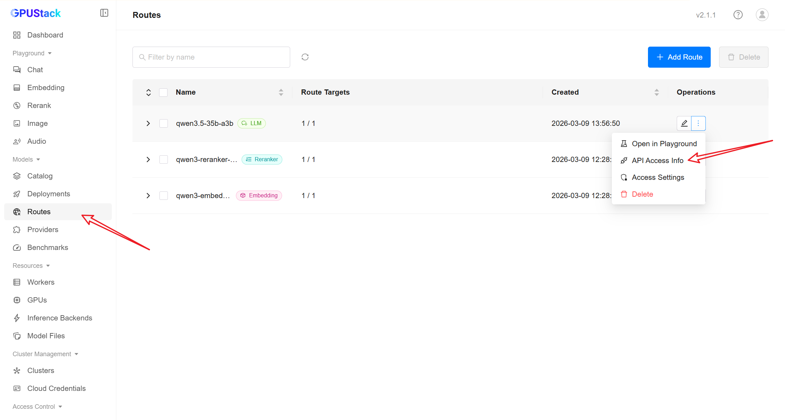
Task: Expand the qwen3.5-35b-a3b route row
Action: click(x=148, y=123)
